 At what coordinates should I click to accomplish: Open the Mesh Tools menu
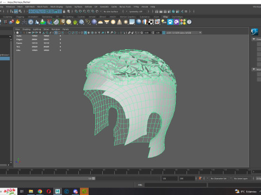point(42,6)
